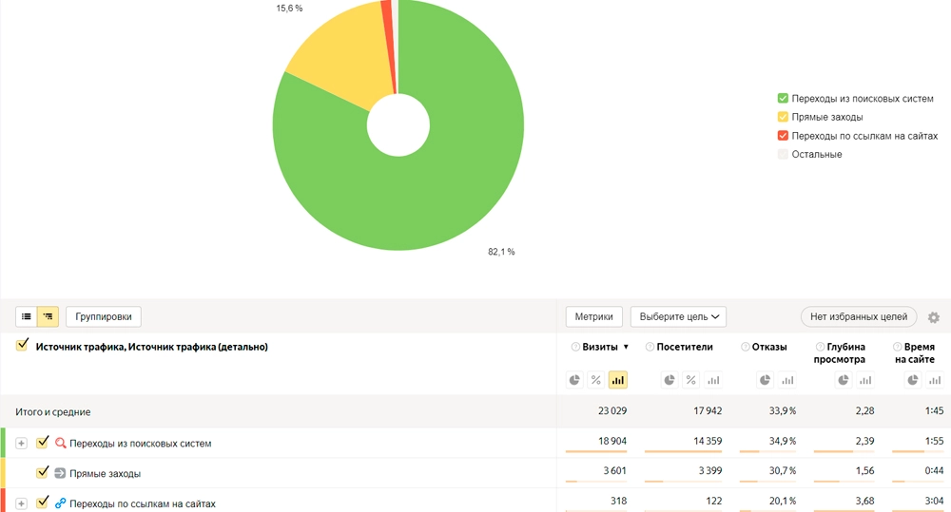Screen dimensions: 951x512
Task: Open Выберите цель dropdown
Action: coord(678,317)
